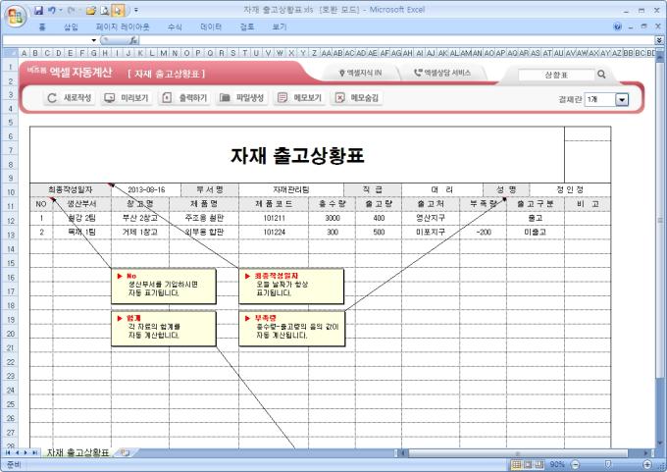Open file using quick access folder icon
This screenshot has width=667, height=472.
(x=90, y=10)
